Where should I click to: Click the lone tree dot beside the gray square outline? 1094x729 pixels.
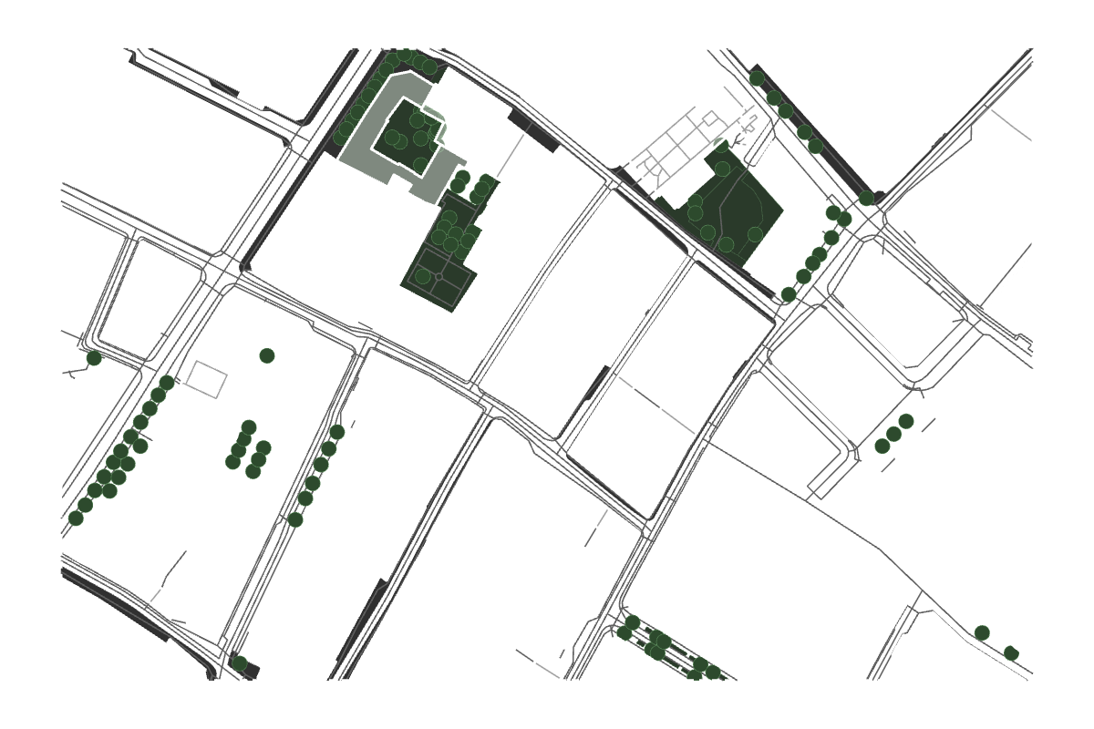[267, 355]
